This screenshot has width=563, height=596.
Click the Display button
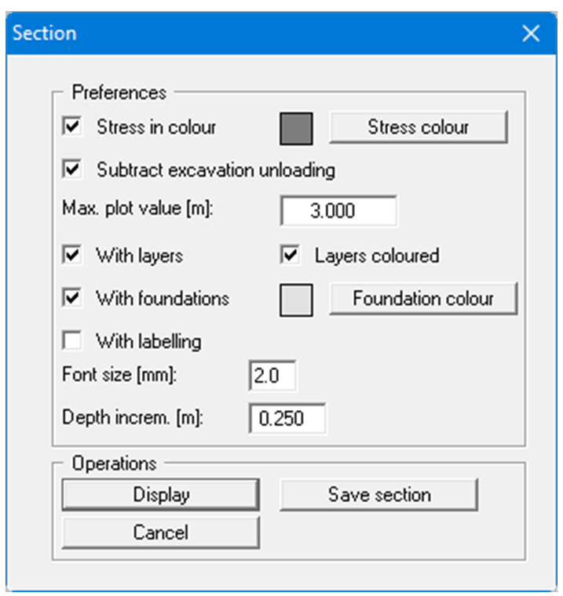pyautogui.click(x=161, y=495)
